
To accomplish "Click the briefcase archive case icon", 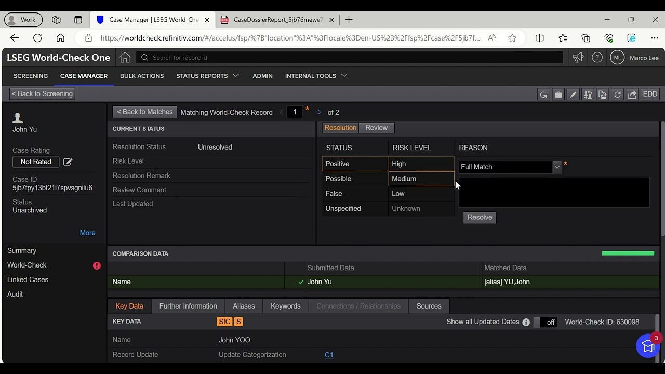I will tap(558, 94).
